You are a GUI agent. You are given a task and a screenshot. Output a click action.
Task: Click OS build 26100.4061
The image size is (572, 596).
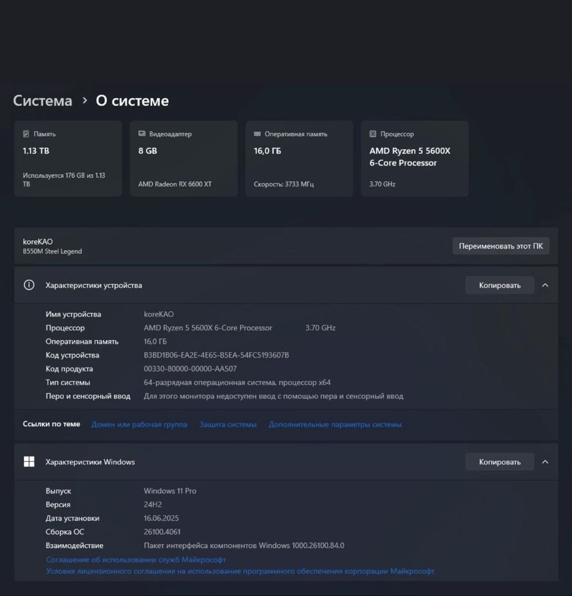pyautogui.click(x=162, y=532)
